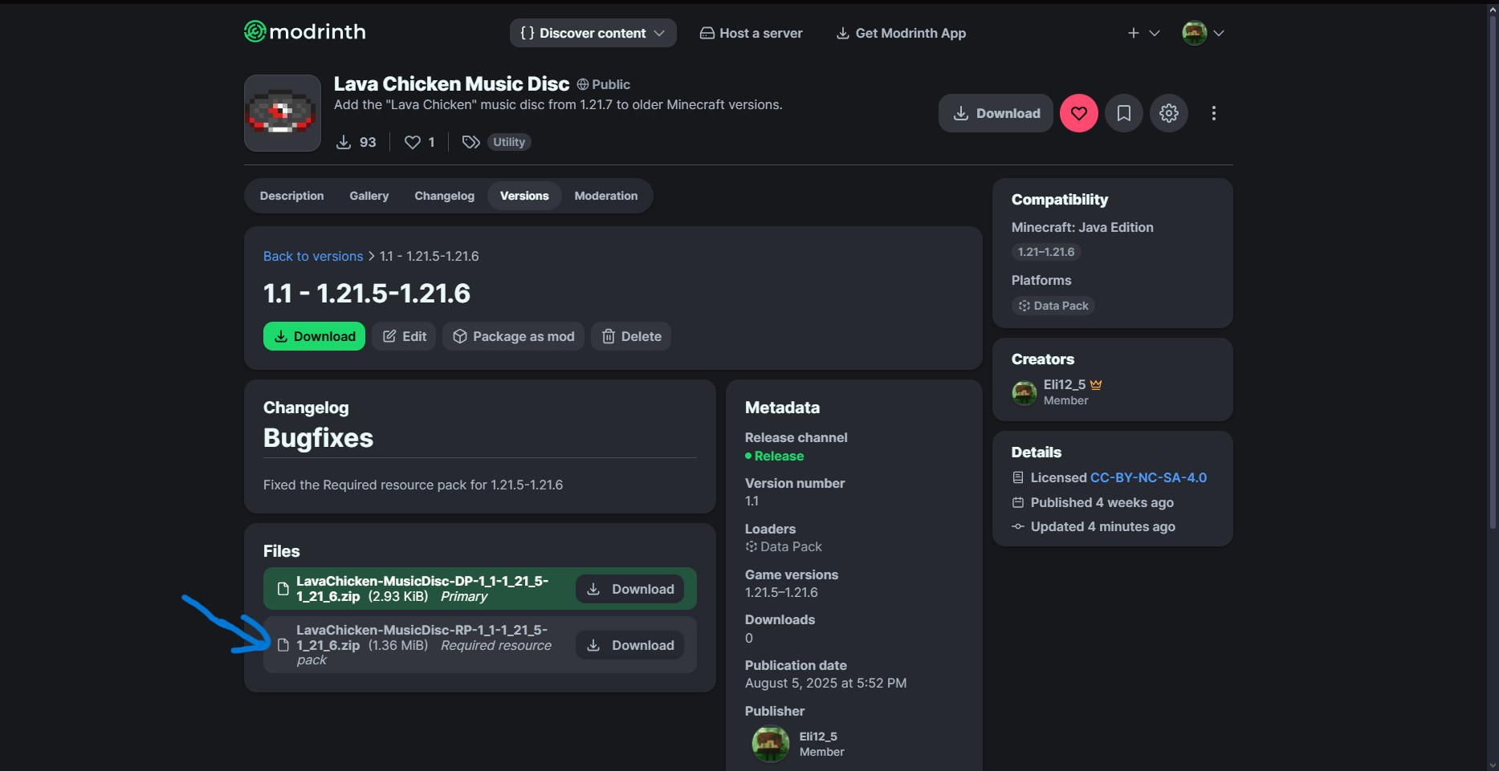Screen dimensions: 1499x771
Task: Open project settings gear icon
Action: [1168, 113]
